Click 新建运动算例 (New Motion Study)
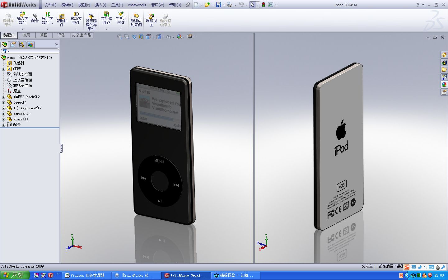 [136, 20]
